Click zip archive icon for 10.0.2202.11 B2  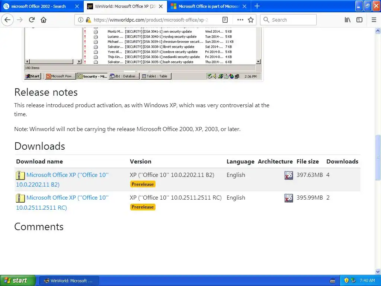pos(20,175)
